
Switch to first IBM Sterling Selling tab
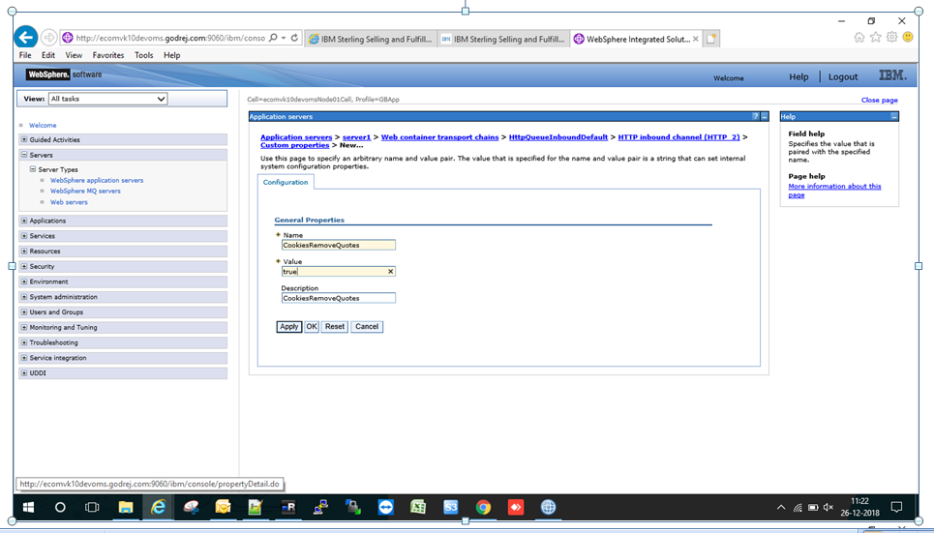(x=371, y=39)
